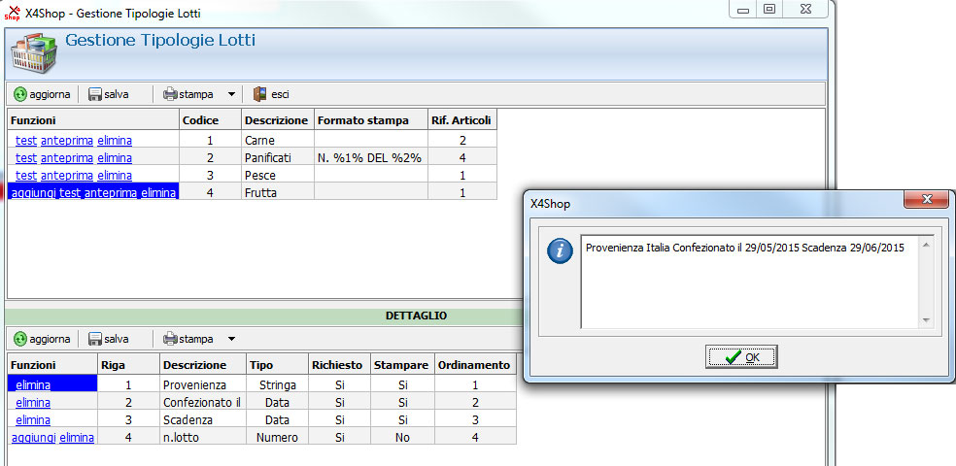Open the stampa dropdown arrow in DETTAGLIO toolbar
Viewport: 956px width, 466px height.
[231, 339]
